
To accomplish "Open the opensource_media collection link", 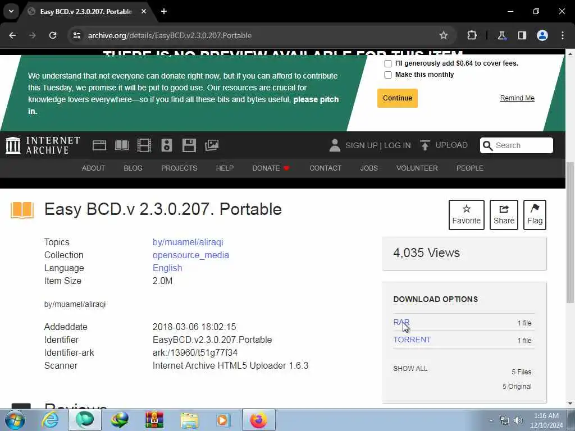I will (x=191, y=255).
